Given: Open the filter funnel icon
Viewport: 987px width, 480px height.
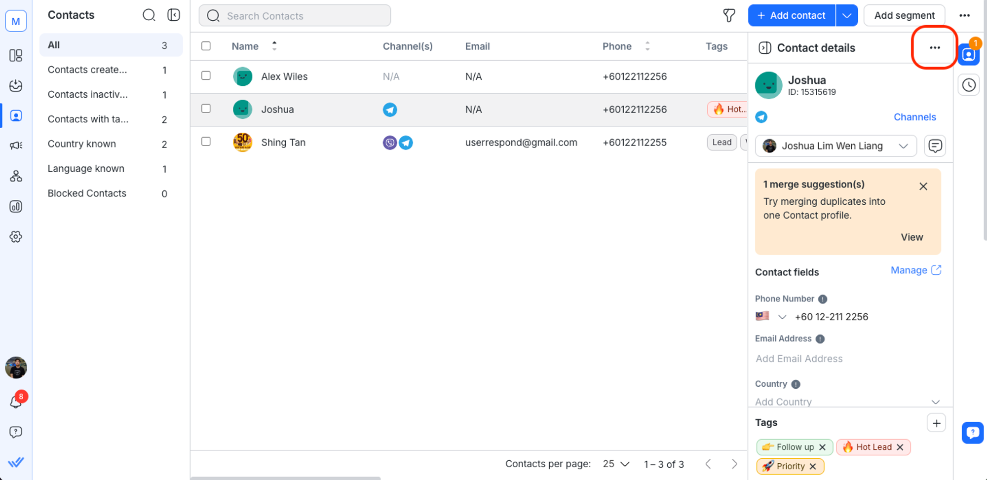Looking at the screenshot, I should (x=729, y=16).
